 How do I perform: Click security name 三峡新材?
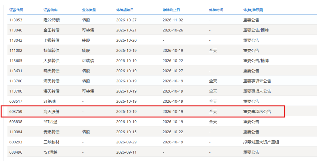pos(51,142)
